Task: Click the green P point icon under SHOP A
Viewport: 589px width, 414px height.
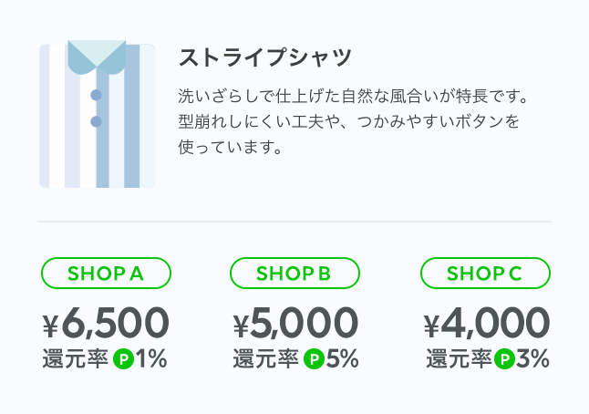Action: click(x=124, y=358)
